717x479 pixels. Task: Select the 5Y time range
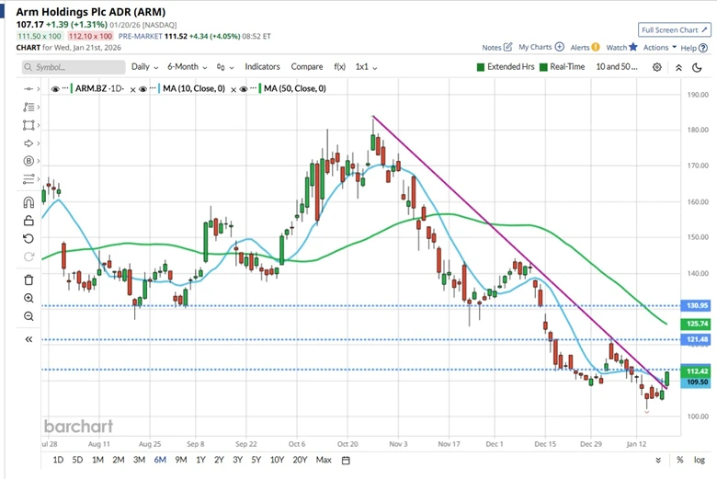256,460
